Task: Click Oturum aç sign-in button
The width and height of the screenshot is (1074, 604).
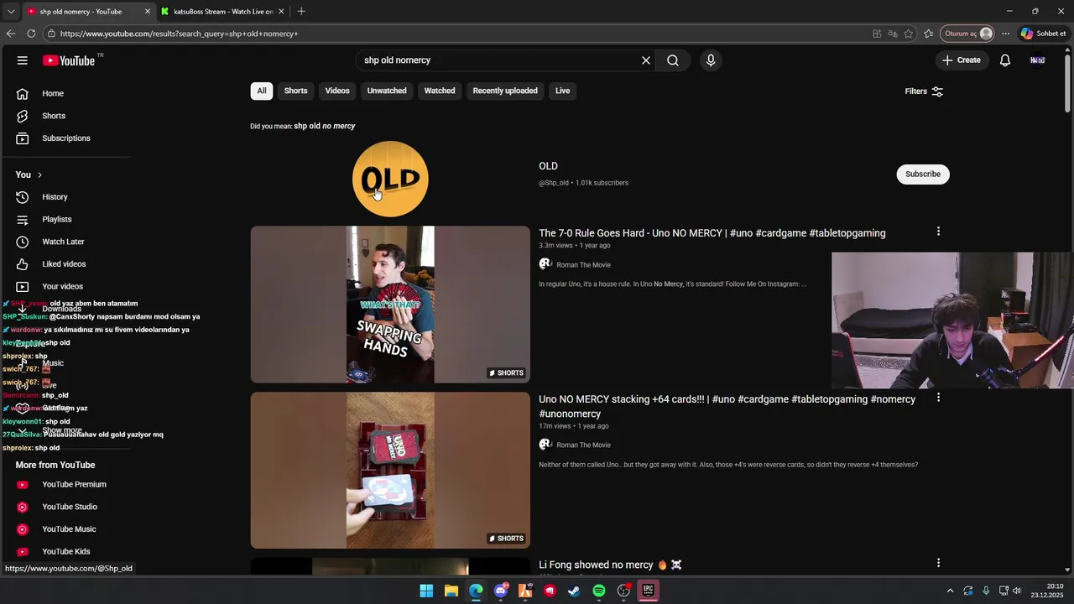Action: point(968,34)
